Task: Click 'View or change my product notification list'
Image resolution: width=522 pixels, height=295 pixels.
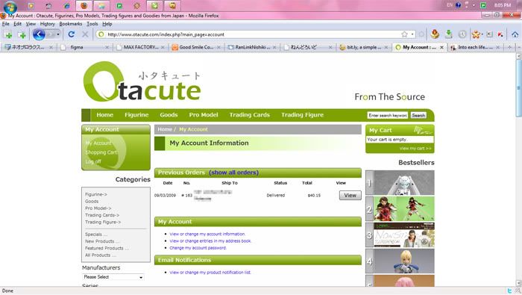Action: click(x=210, y=273)
